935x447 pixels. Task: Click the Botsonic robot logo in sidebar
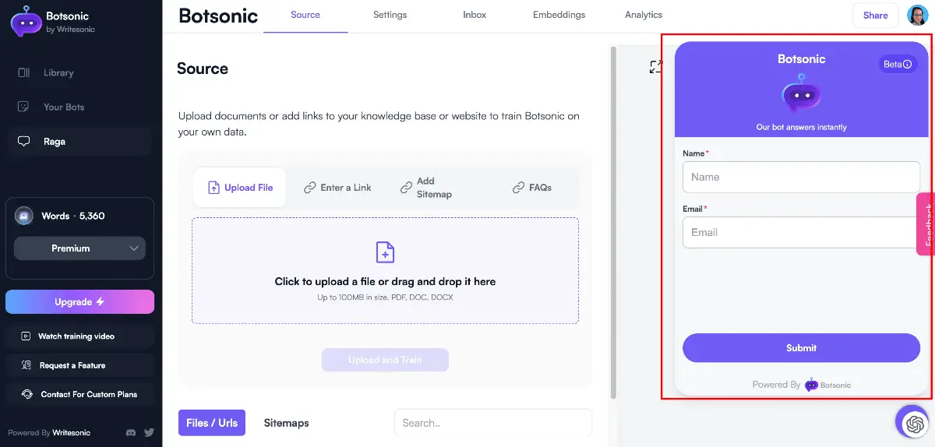tap(26, 23)
